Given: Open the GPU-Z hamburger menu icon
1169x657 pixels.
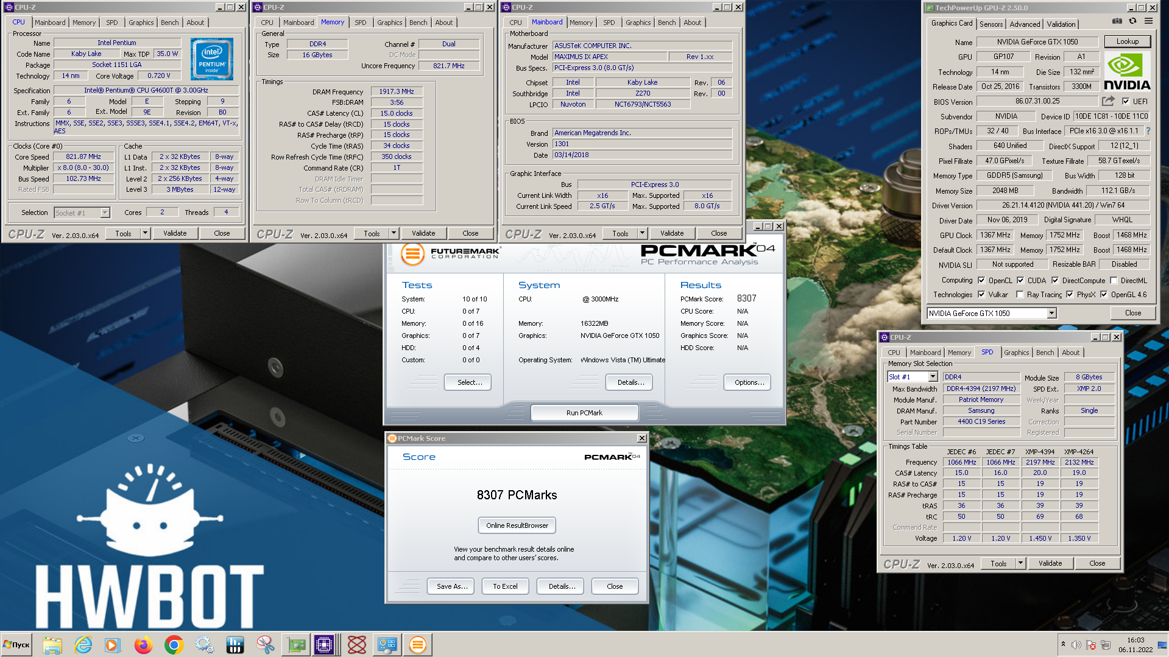Looking at the screenshot, I should click(x=1148, y=21).
